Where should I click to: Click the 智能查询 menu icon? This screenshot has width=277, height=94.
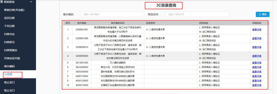coord(2,2)
